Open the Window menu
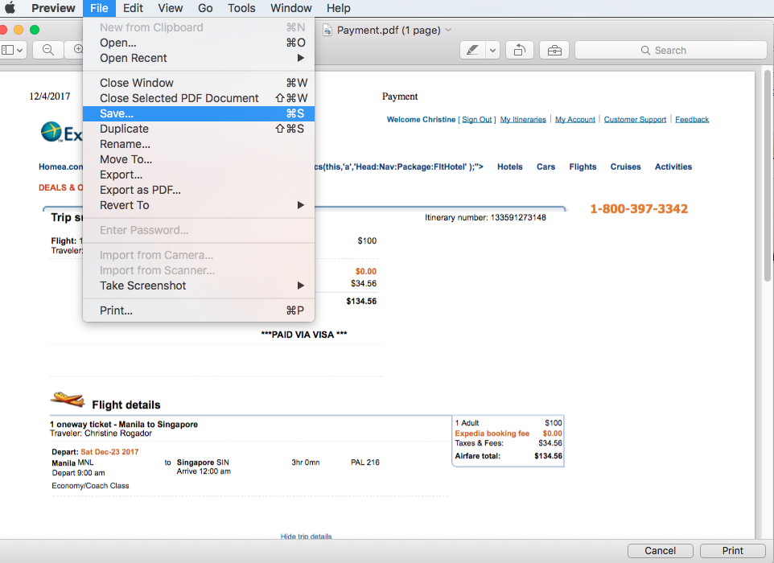 [x=290, y=8]
